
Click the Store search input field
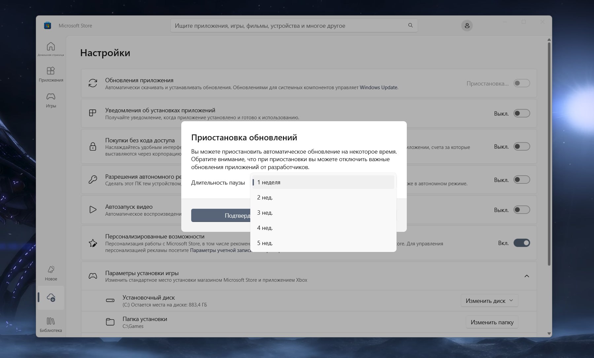[x=287, y=26]
